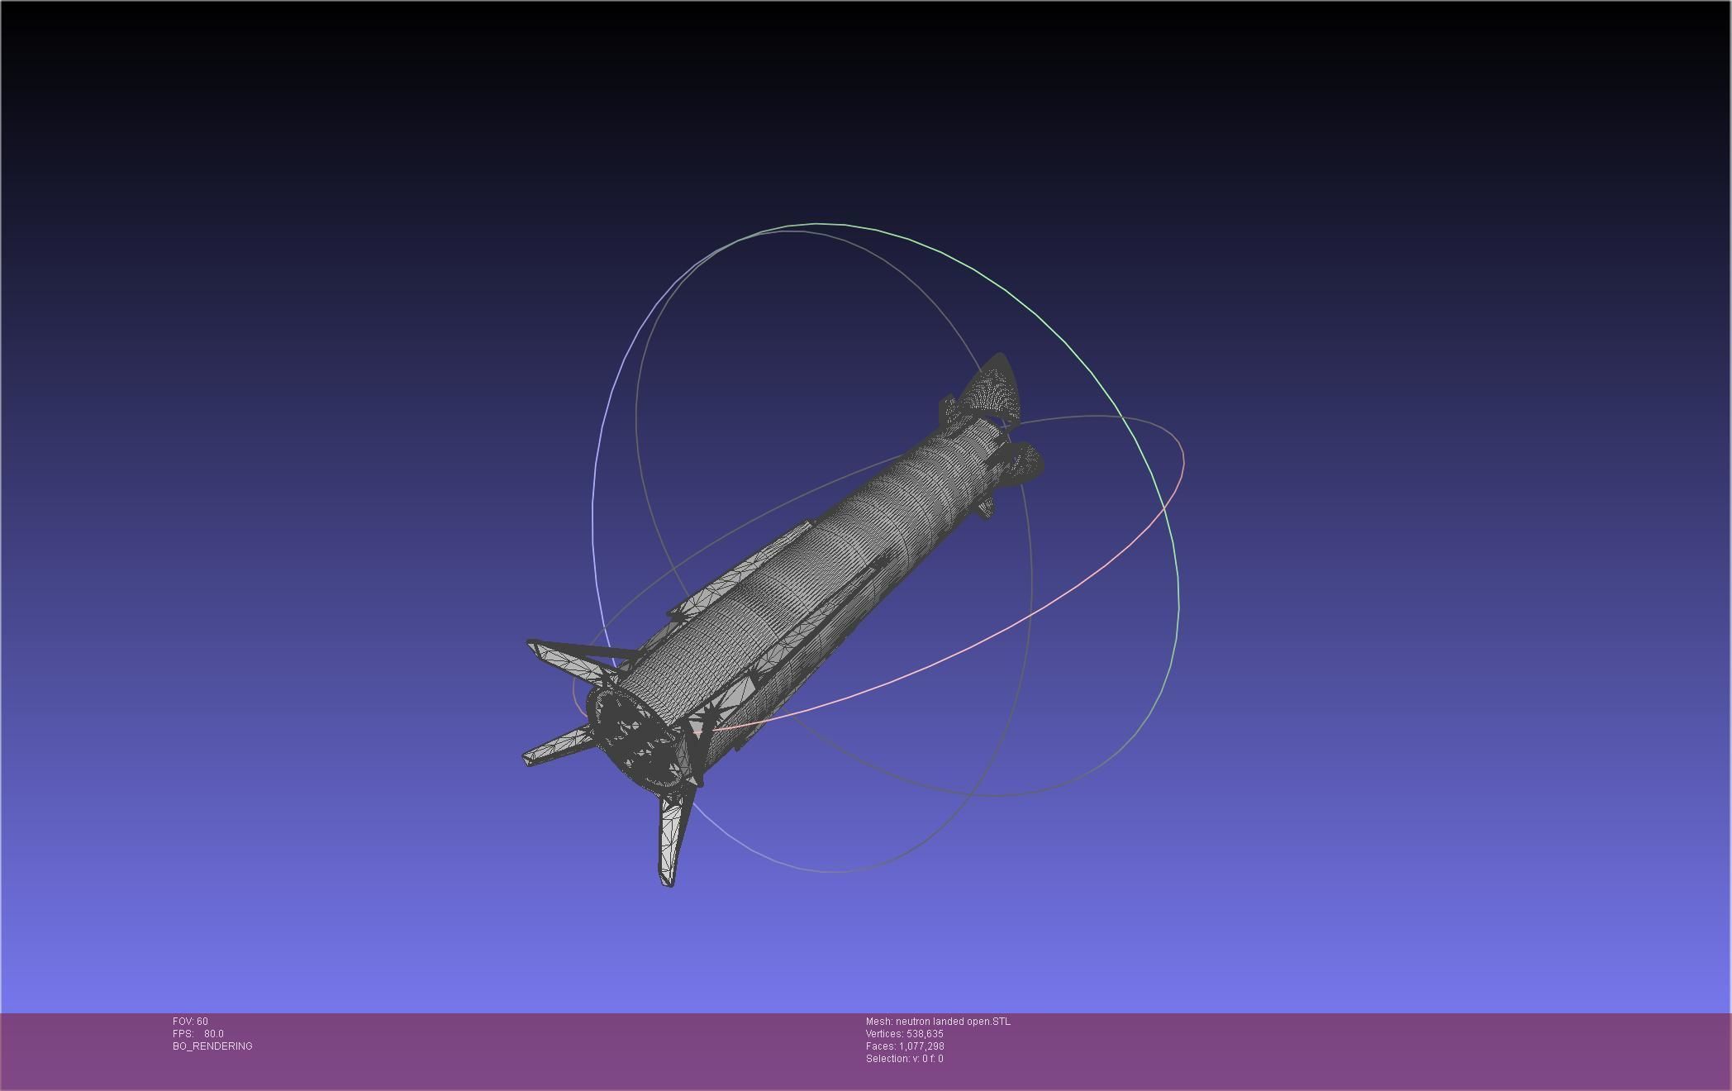This screenshot has width=1732, height=1091.
Task: Click the Selection: v: 0 f: 0 line
Action: pos(904,1059)
